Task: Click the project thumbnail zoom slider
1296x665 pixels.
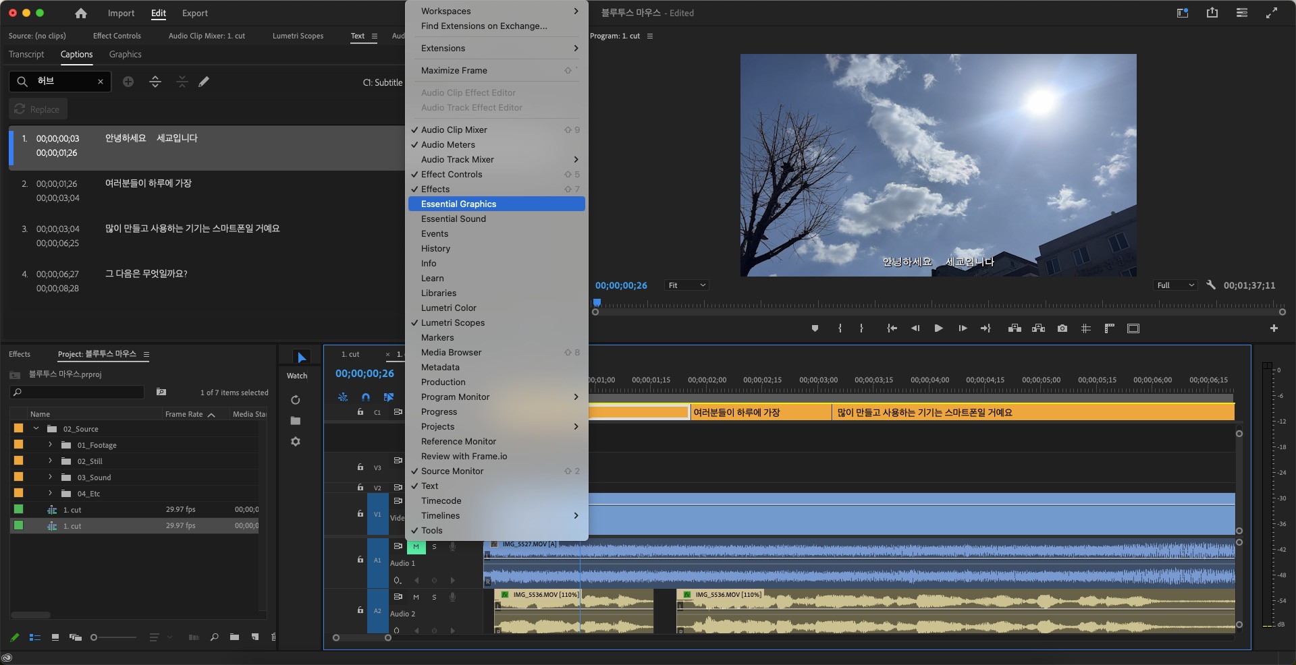Action: point(113,637)
